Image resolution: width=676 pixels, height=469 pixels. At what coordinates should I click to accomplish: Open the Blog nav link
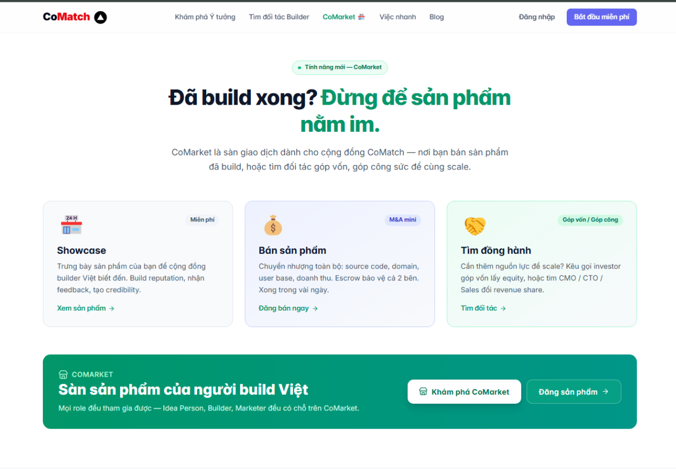[x=437, y=17]
